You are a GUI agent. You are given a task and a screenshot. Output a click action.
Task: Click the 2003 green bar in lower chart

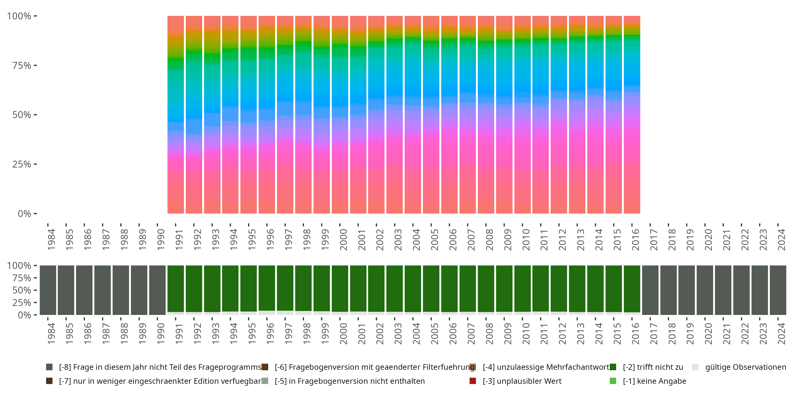[394, 288]
